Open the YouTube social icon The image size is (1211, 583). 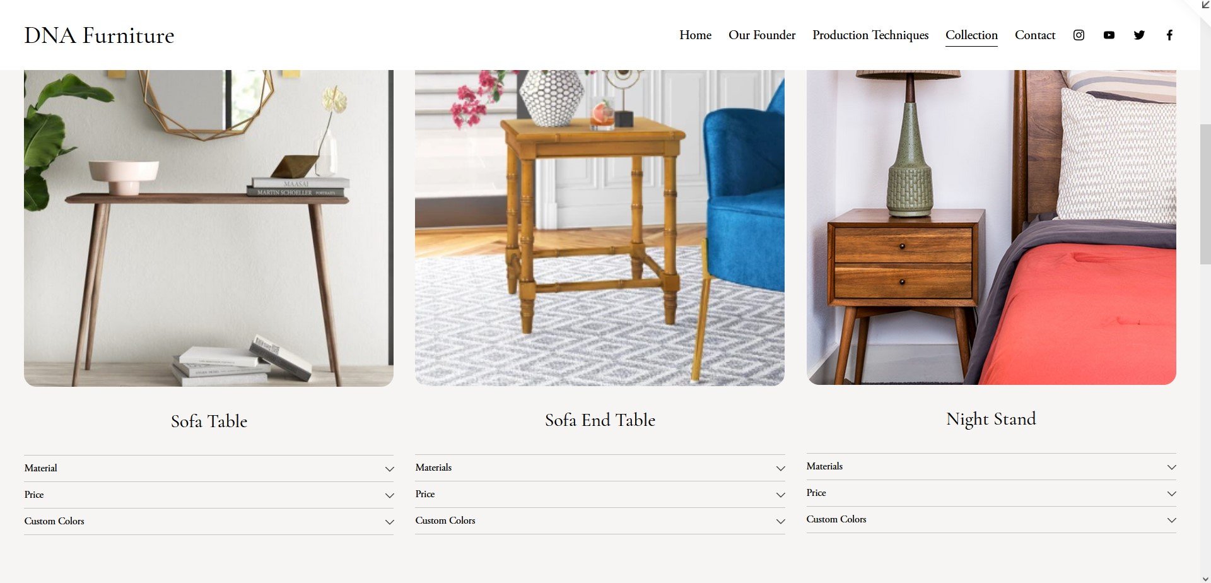pyautogui.click(x=1109, y=35)
